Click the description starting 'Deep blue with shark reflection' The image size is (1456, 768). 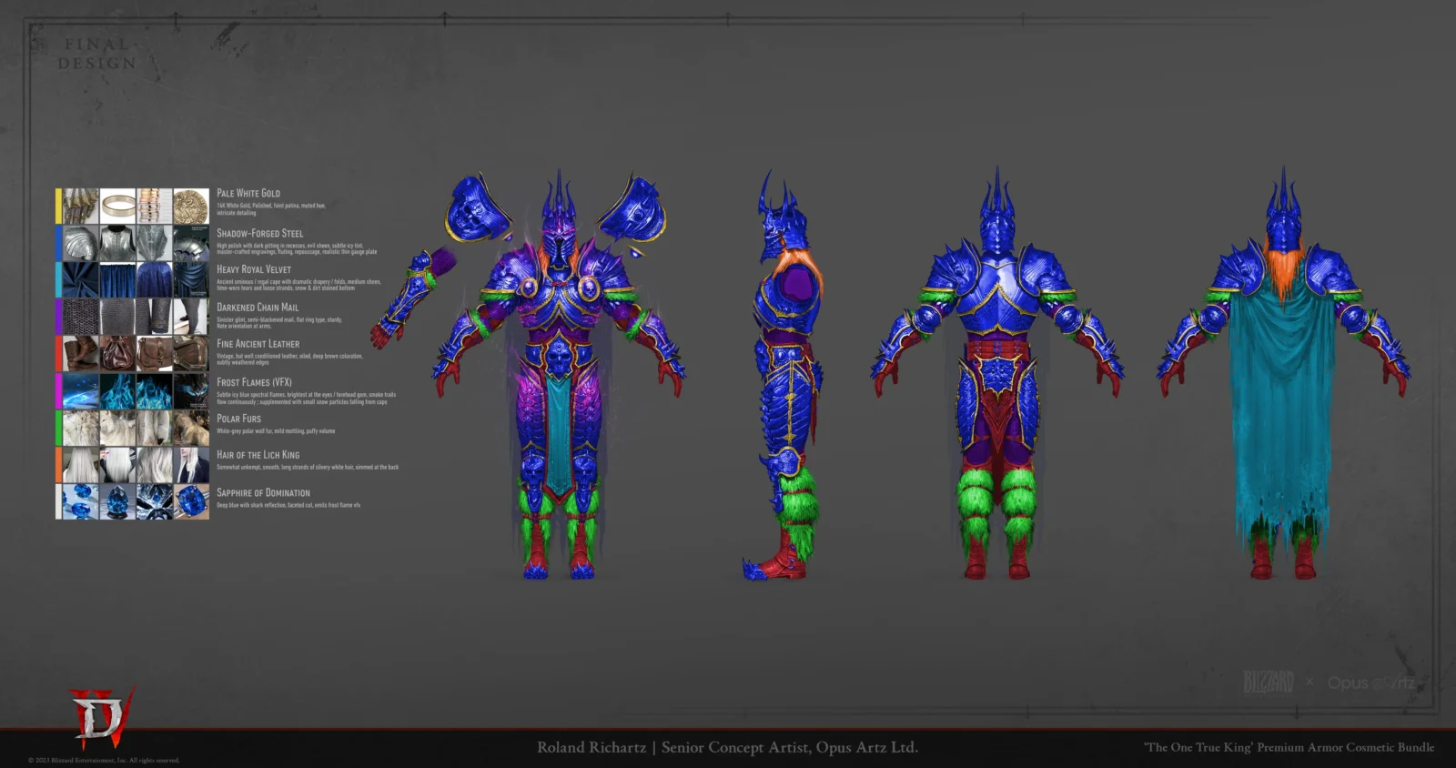tap(288, 505)
